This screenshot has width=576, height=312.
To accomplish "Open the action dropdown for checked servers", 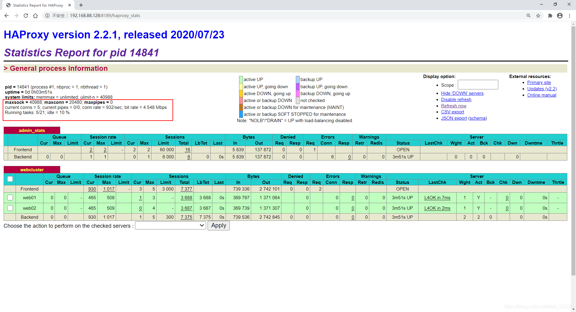I will pos(170,226).
